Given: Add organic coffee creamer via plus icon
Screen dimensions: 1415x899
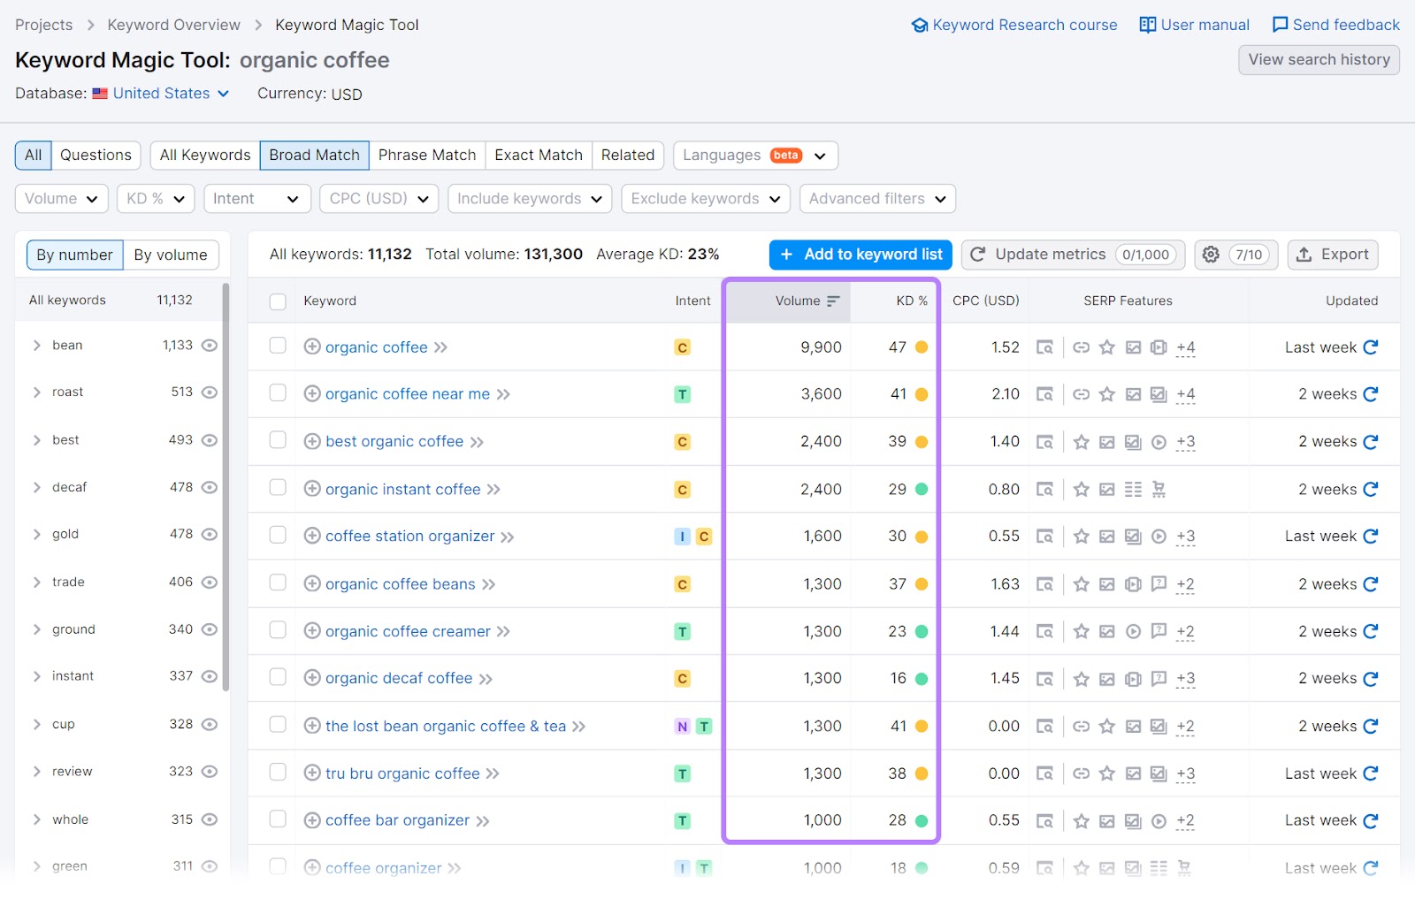Looking at the screenshot, I should pos(312,631).
